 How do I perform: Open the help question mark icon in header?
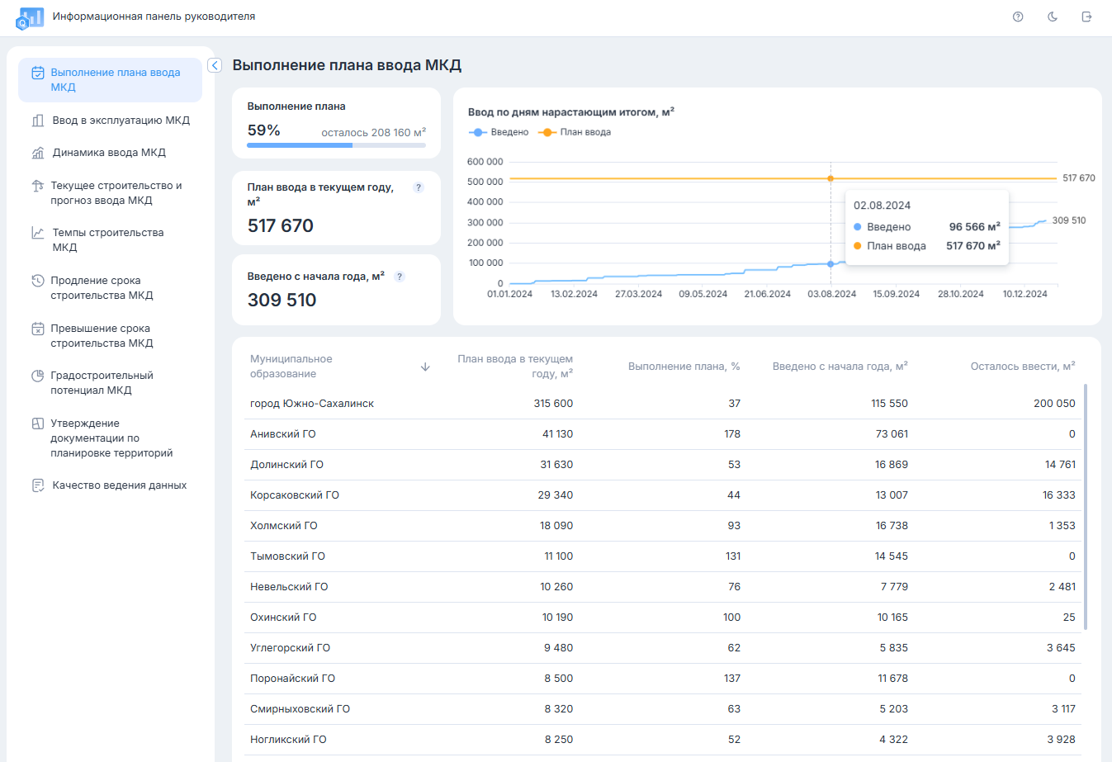1018,17
